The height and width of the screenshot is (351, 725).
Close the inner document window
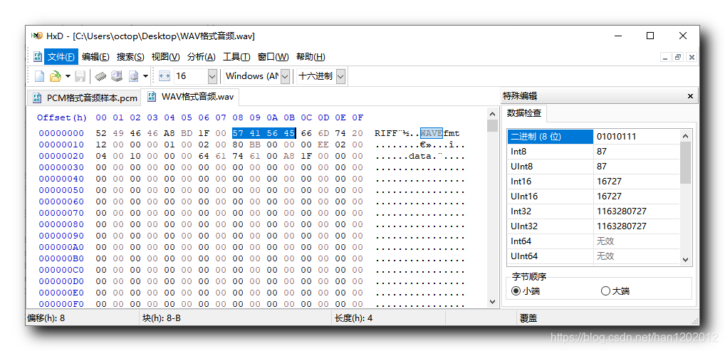point(692,57)
